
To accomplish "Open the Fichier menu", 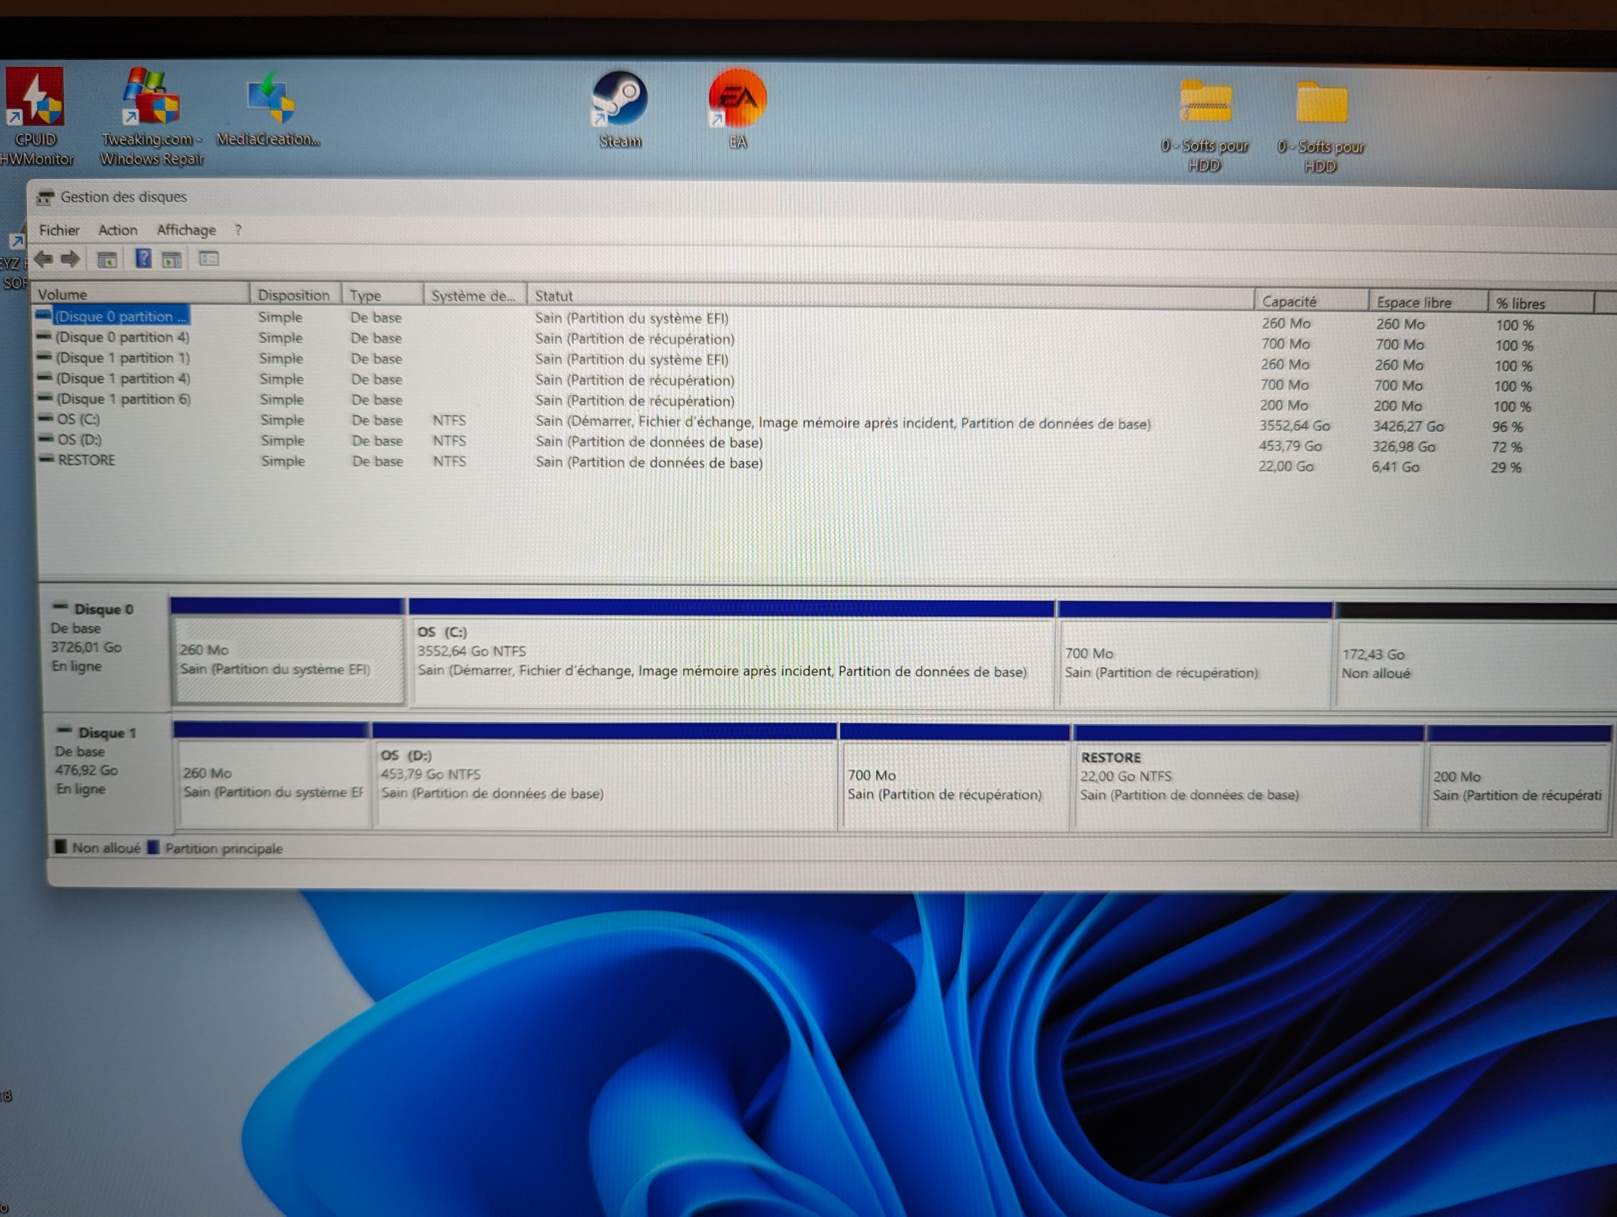I will click(x=59, y=230).
